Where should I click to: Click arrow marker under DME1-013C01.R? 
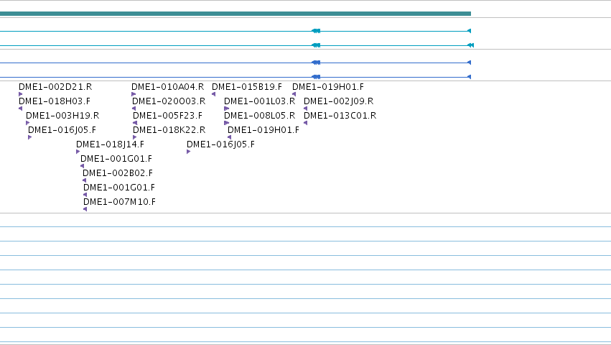[x=306, y=123]
